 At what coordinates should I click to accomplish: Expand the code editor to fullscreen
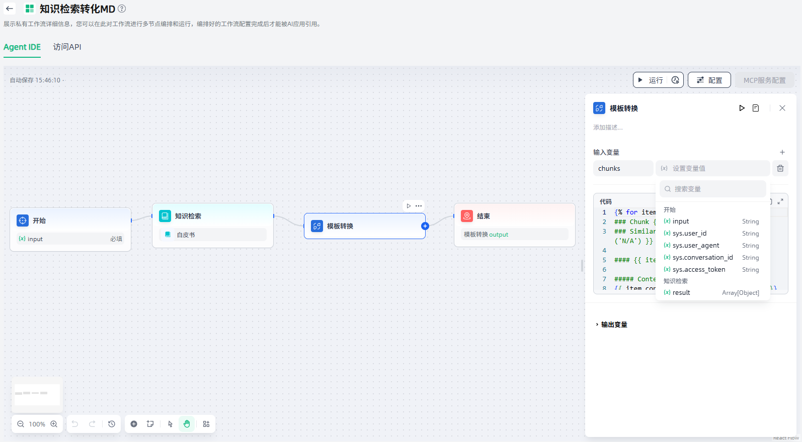(x=780, y=201)
